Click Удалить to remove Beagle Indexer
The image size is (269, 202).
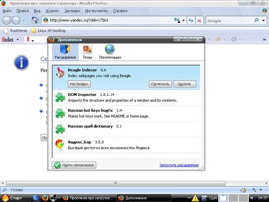[184, 84]
